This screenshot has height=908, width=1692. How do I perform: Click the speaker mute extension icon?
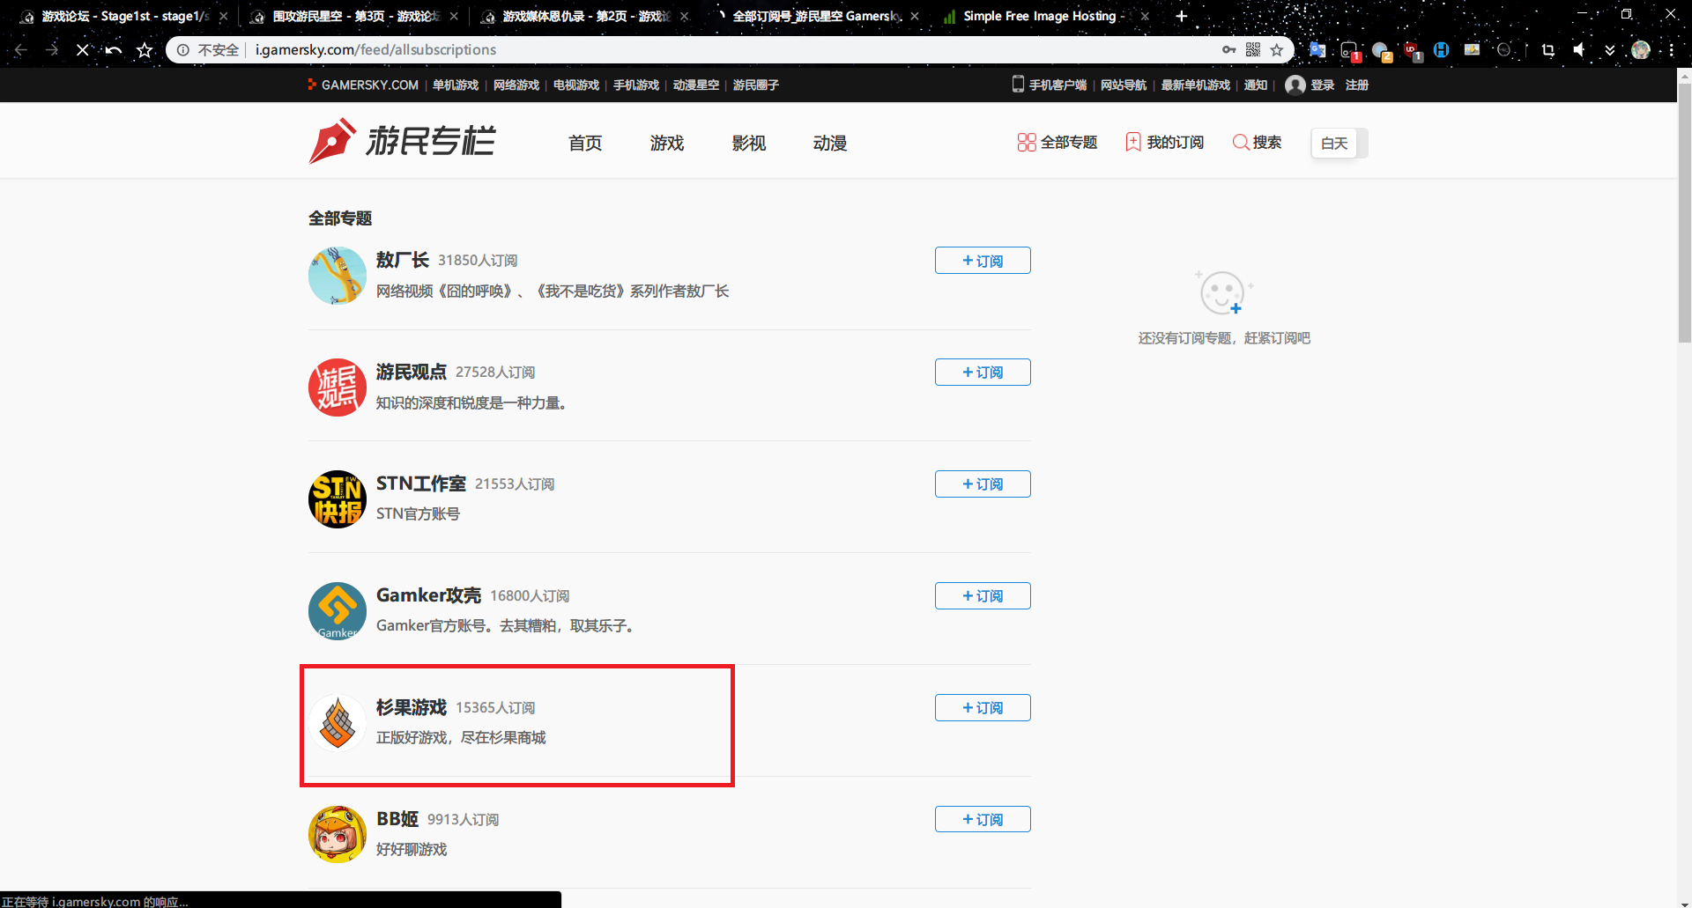click(x=1579, y=50)
